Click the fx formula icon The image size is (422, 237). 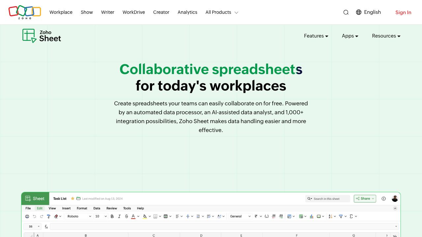click(x=46, y=227)
